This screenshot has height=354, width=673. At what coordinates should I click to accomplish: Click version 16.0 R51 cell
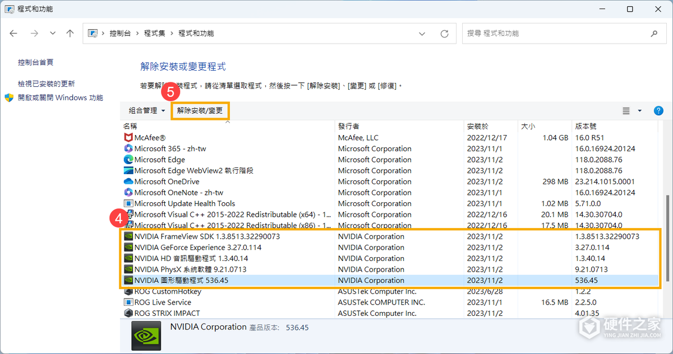590,138
